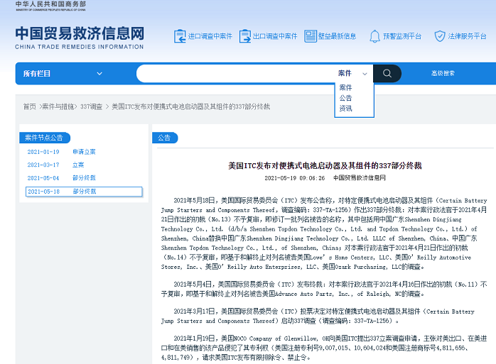Open 进口调查中案件 link

(x=210, y=36)
